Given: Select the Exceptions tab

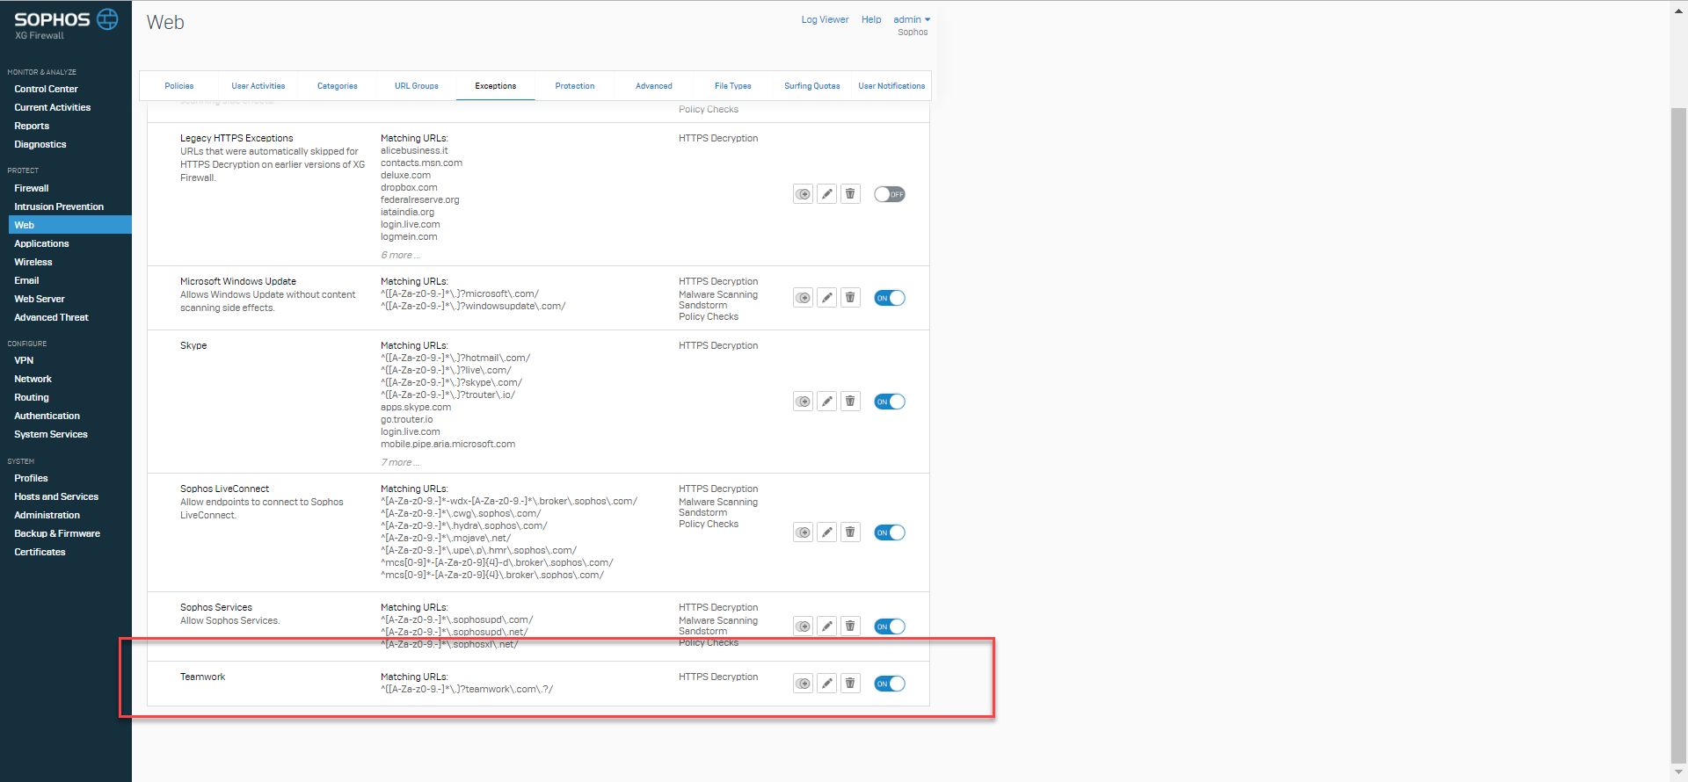Looking at the screenshot, I should pyautogui.click(x=496, y=86).
